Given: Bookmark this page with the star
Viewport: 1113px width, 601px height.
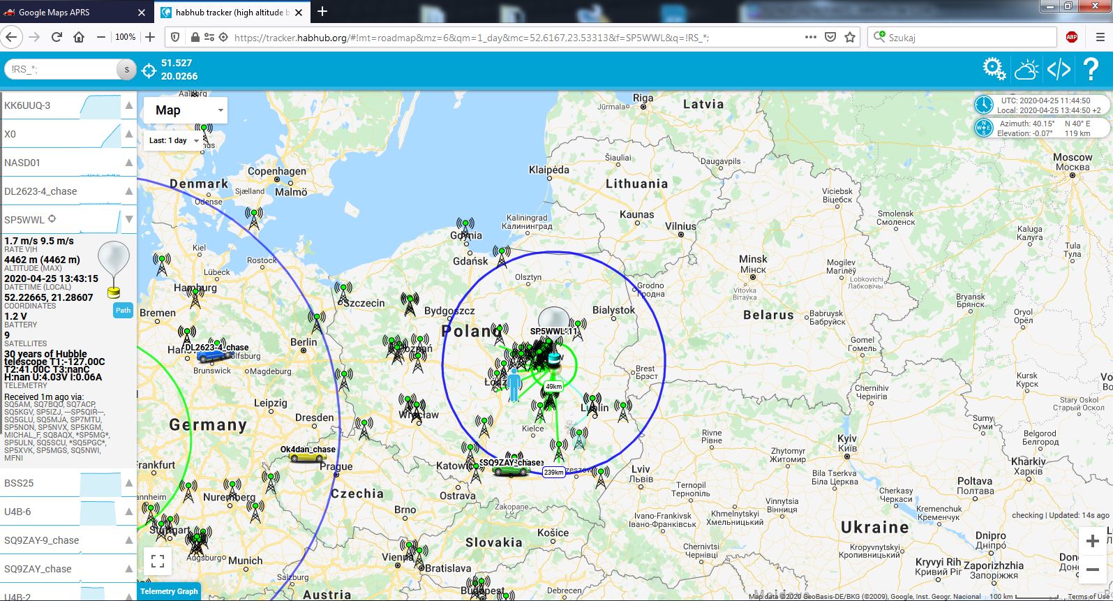Looking at the screenshot, I should pyautogui.click(x=850, y=38).
